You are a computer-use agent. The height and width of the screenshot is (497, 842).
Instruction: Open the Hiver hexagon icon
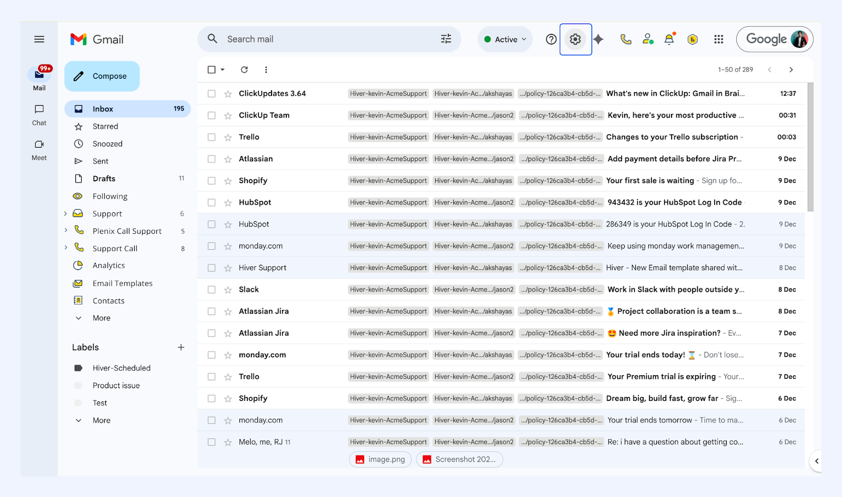pyautogui.click(x=693, y=39)
